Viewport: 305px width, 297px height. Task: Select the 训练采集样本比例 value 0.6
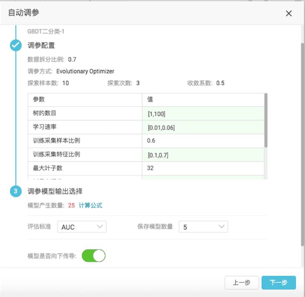pyautogui.click(x=151, y=140)
